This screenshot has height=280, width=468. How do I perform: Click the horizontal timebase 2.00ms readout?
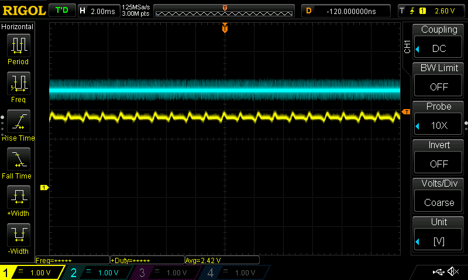(99, 11)
